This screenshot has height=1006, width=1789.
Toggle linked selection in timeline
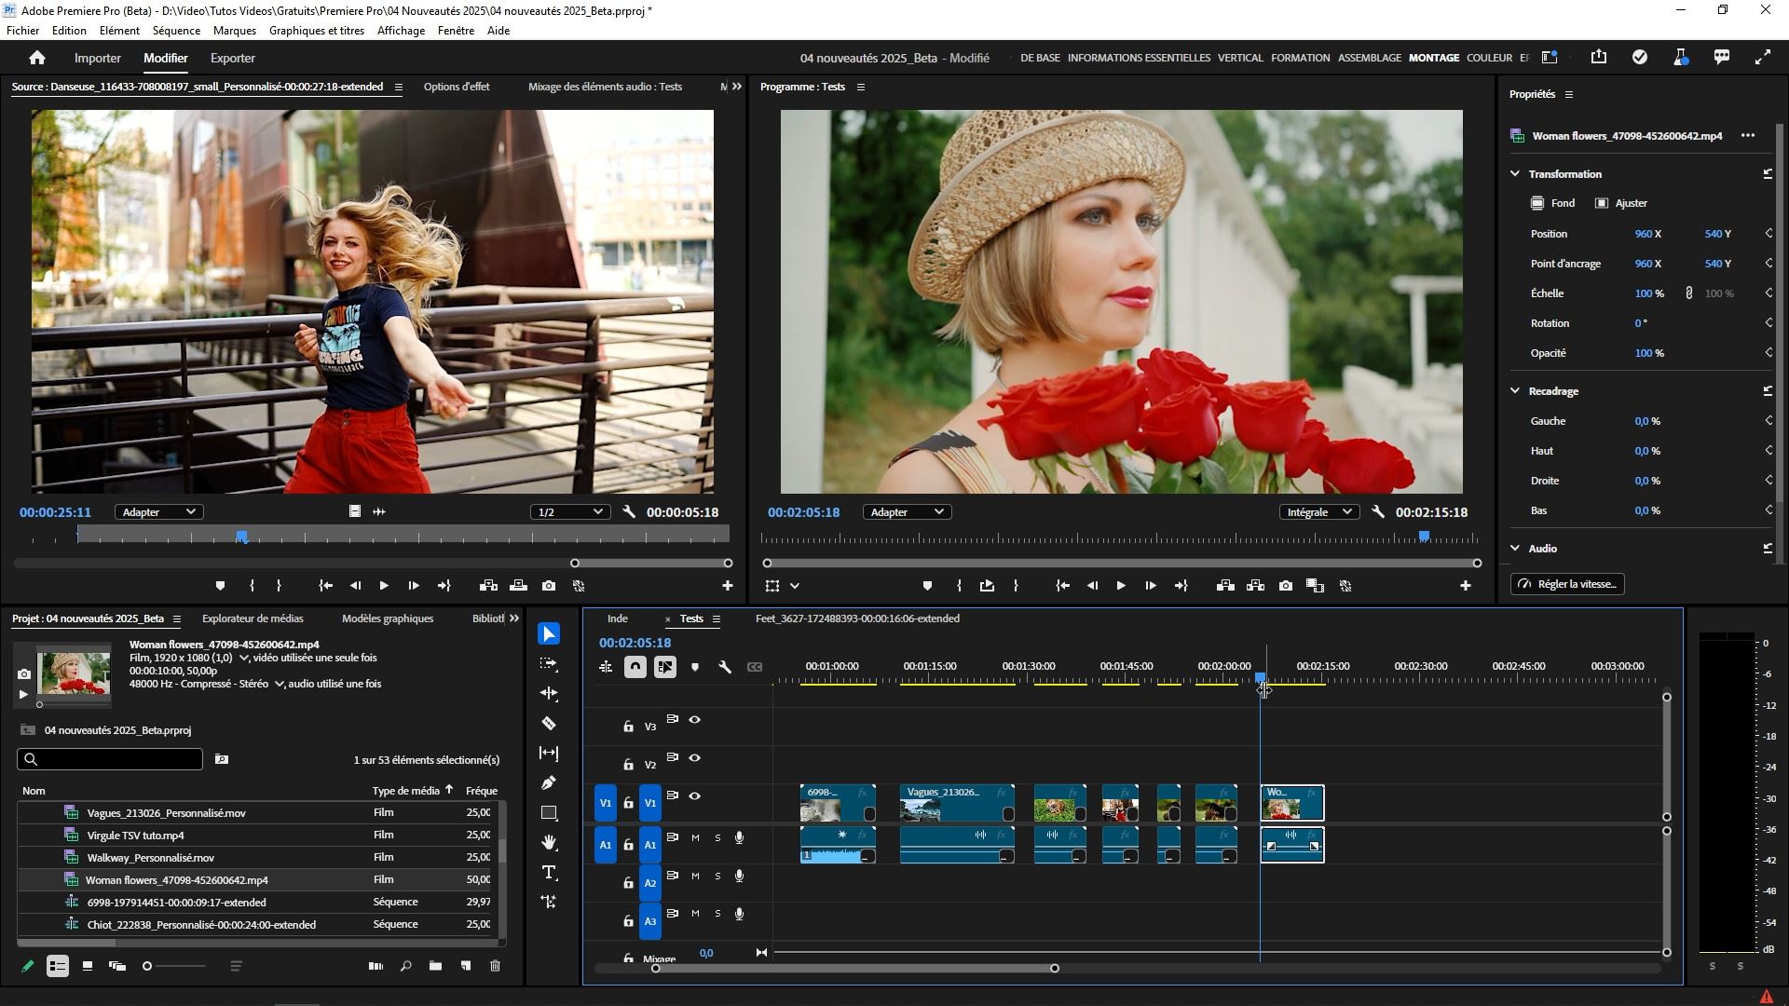665,667
